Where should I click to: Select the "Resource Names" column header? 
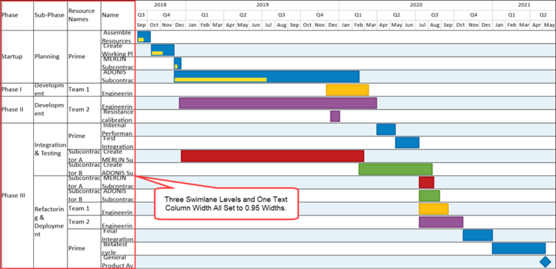click(x=84, y=15)
